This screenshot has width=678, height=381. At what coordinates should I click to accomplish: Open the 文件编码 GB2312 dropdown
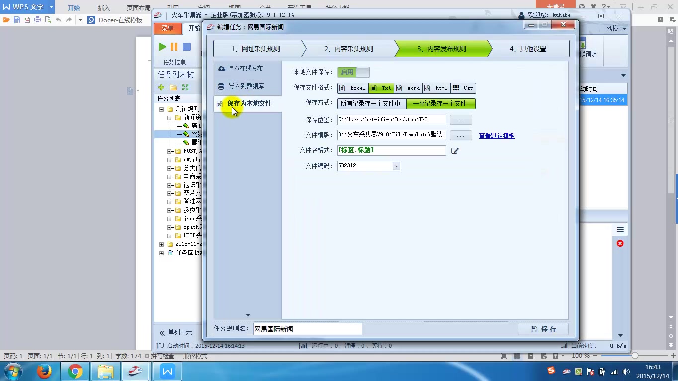coord(396,166)
